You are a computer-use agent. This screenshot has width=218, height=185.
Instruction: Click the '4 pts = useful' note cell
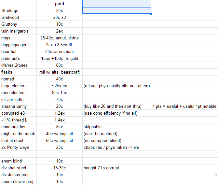tap(184, 106)
